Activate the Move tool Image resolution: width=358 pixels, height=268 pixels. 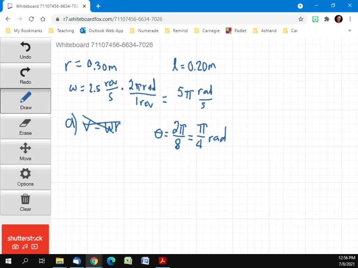click(x=26, y=152)
